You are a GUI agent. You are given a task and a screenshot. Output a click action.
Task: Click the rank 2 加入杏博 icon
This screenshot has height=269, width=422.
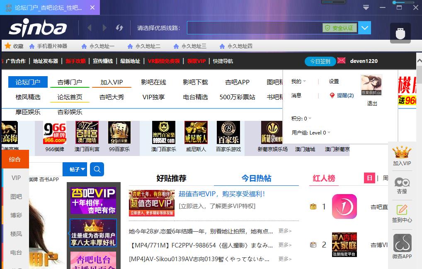click(344, 245)
